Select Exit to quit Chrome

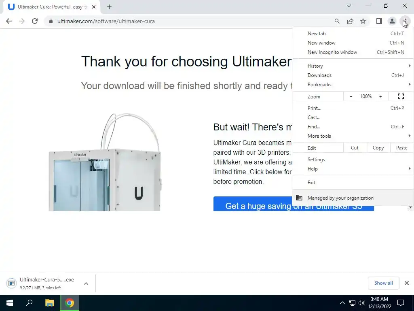[x=353, y=183]
